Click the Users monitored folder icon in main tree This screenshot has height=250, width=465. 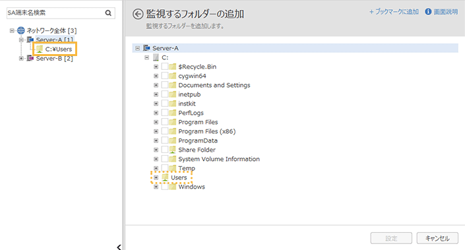point(165,177)
